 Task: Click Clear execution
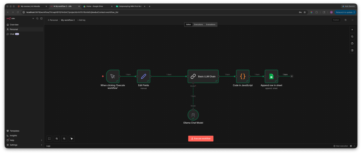(x=341, y=146)
